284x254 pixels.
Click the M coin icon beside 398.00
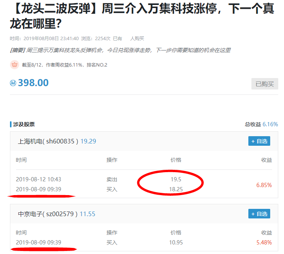[x=13, y=83]
